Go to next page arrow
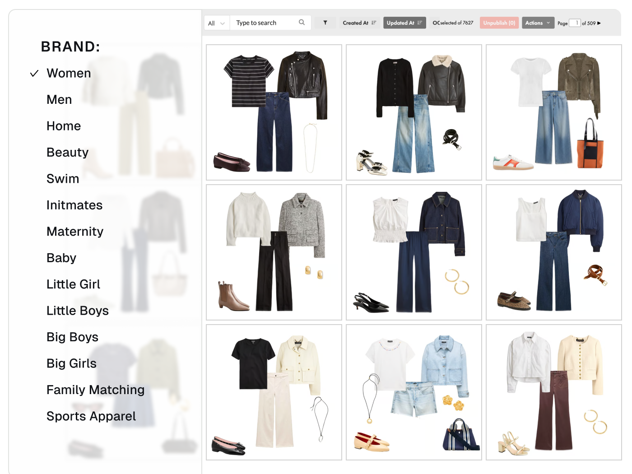Viewport: 632px width, 474px height. click(599, 23)
